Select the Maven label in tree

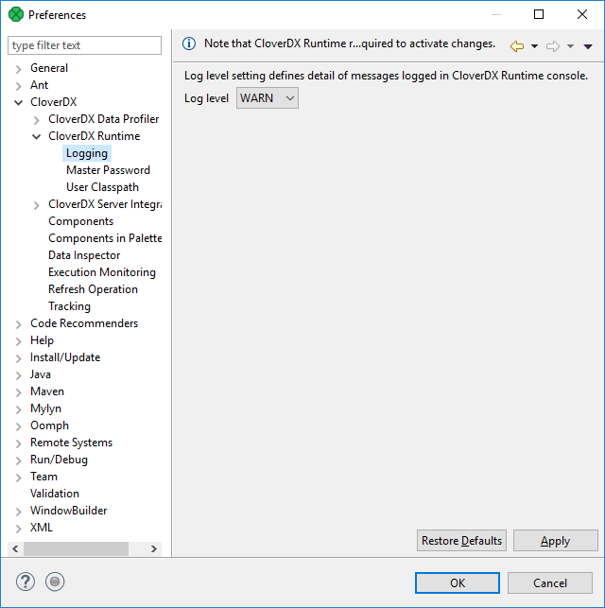(x=47, y=391)
